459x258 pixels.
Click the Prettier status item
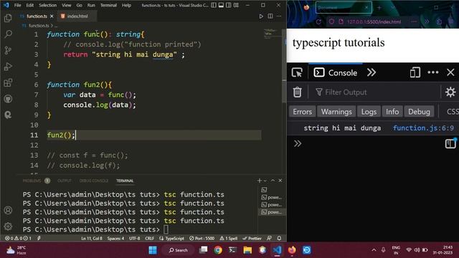[252, 239]
